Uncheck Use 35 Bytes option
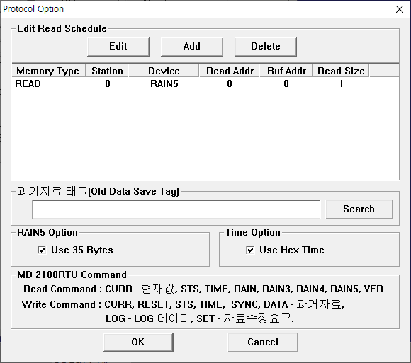Screen dimensions: 411x363 coord(42,250)
